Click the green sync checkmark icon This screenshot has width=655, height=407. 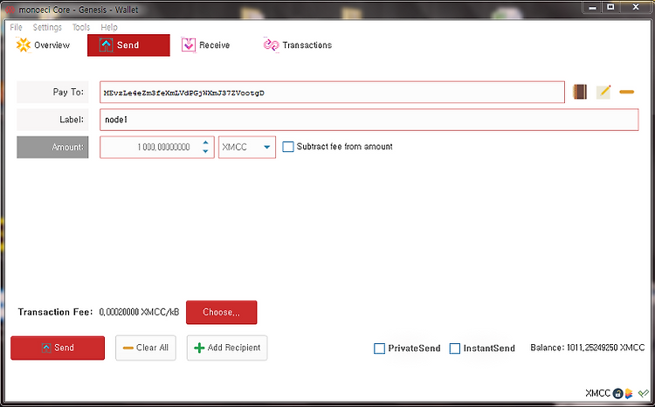tap(644, 393)
